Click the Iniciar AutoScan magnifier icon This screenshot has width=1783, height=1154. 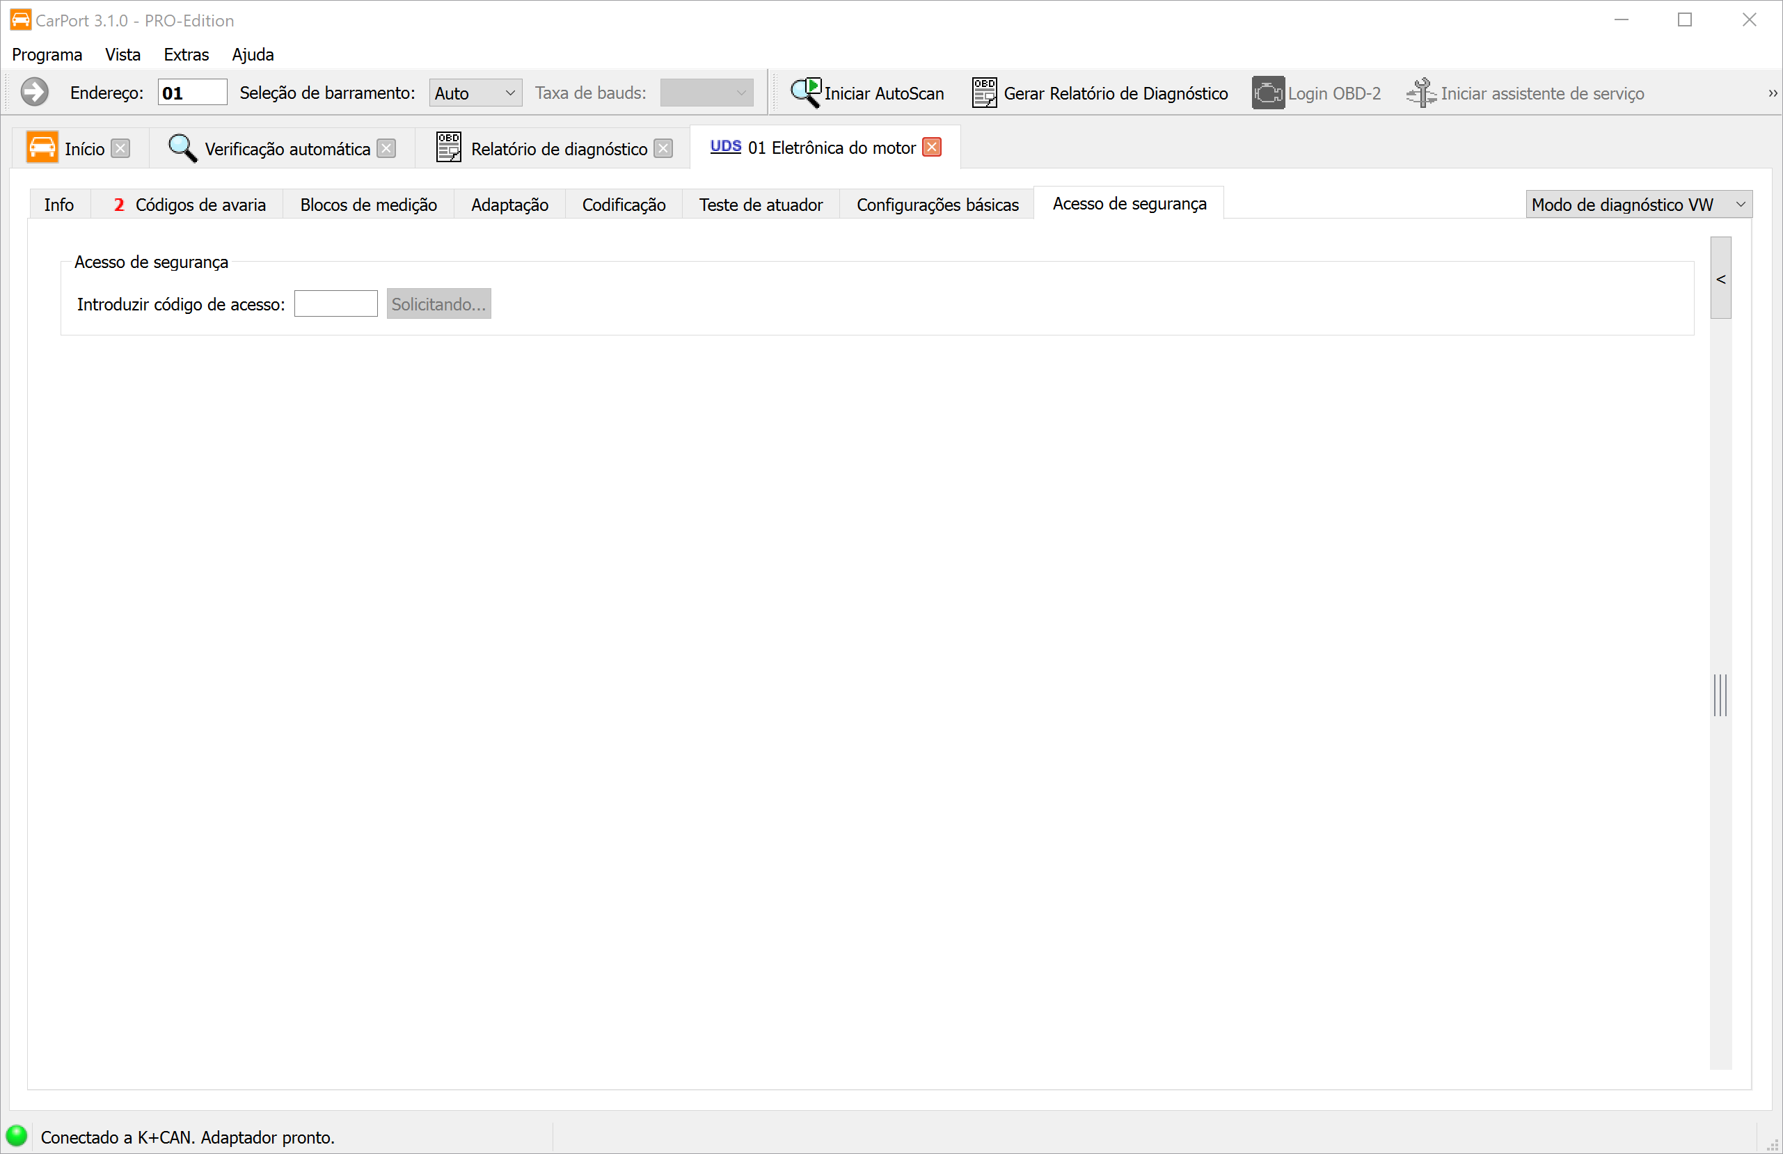point(806,93)
